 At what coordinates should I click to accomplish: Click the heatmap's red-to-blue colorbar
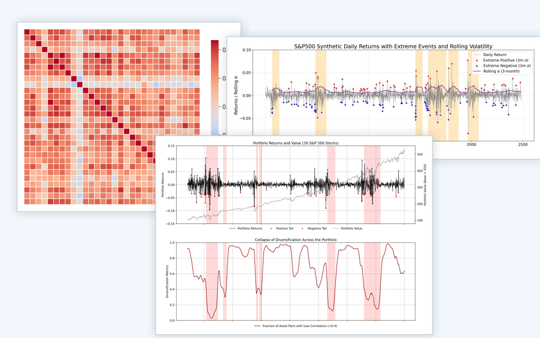pos(215,88)
